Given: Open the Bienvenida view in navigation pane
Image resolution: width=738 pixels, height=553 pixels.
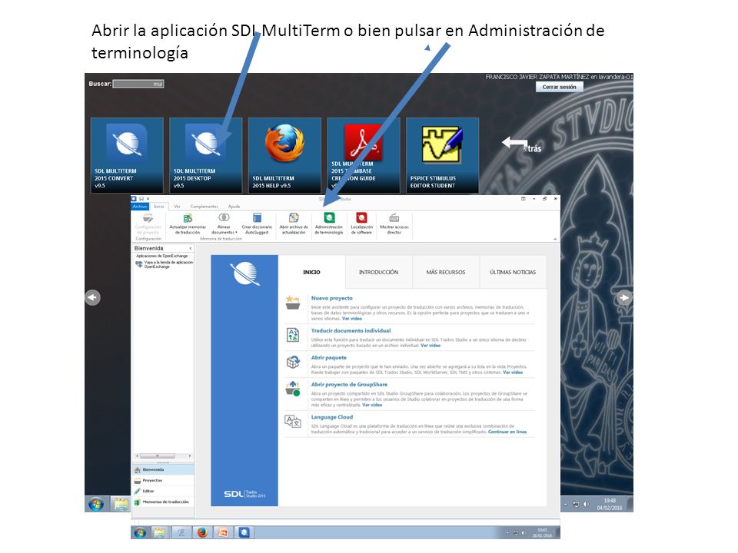Looking at the screenshot, I should tap(163, 469).
